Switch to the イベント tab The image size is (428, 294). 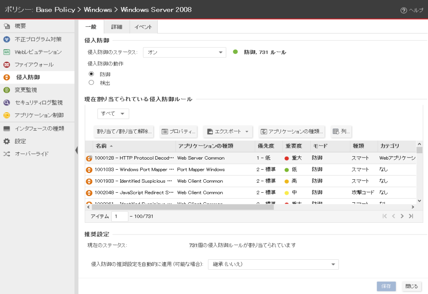144,27
